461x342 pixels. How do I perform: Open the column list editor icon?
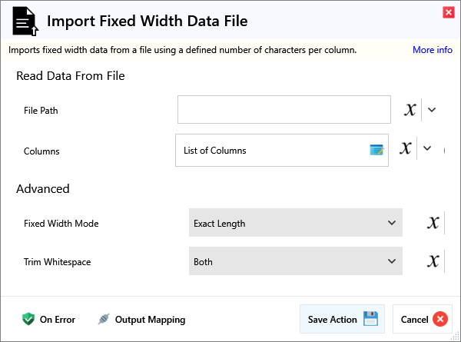[376, 151]
